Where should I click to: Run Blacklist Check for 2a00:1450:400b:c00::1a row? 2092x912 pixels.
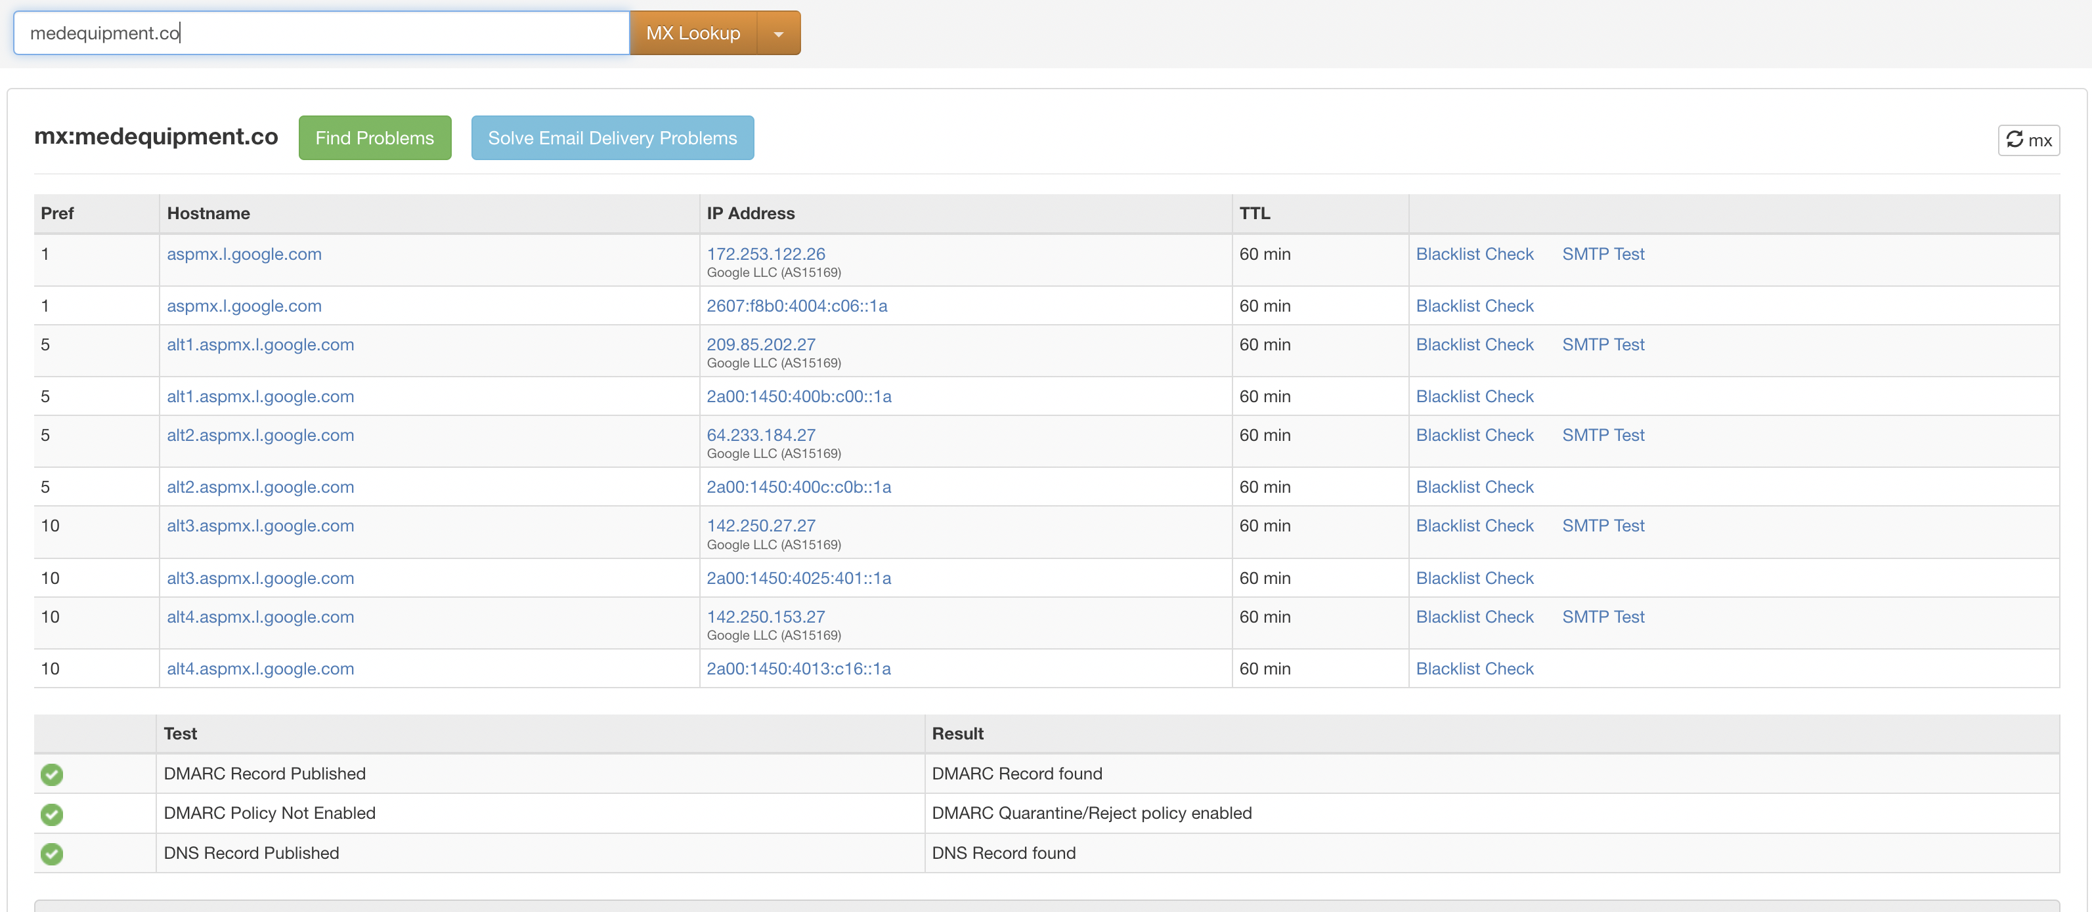click(x=1475, y=397)
